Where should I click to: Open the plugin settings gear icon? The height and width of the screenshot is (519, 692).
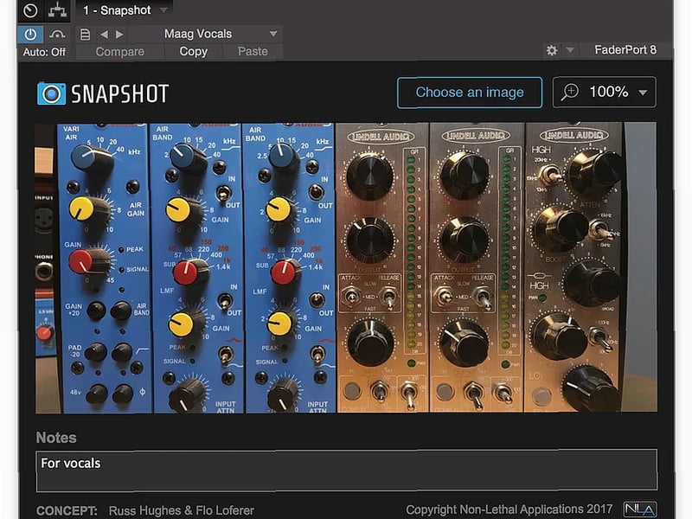(x=551, y=49)
